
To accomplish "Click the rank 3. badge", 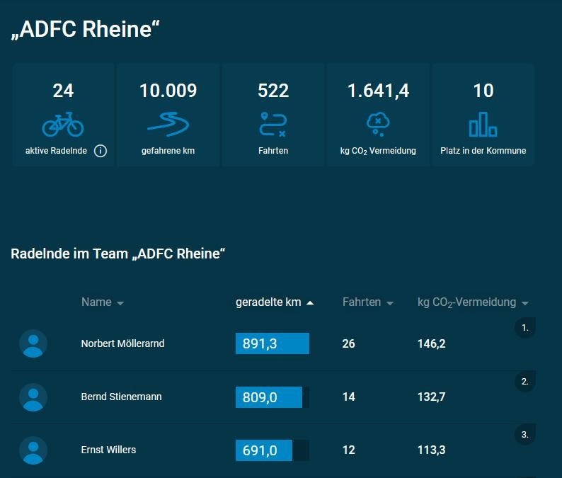I will tap(525, 435).
